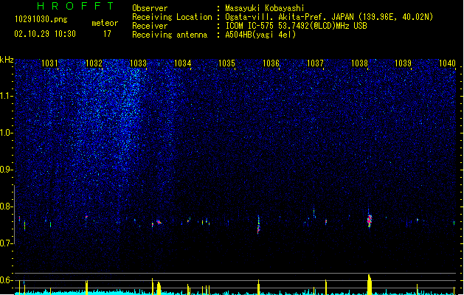This screenshot has height=295, width=464.
Task: Click the Ogata-vill. Akita-Pref. JAPAN location text
Action: click(329, 17)
